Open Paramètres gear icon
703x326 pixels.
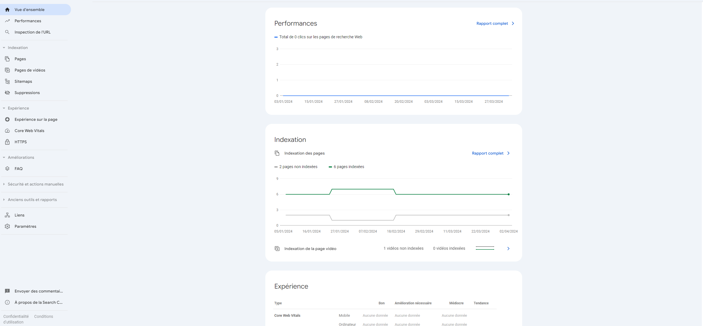click(x=7, y=226)
